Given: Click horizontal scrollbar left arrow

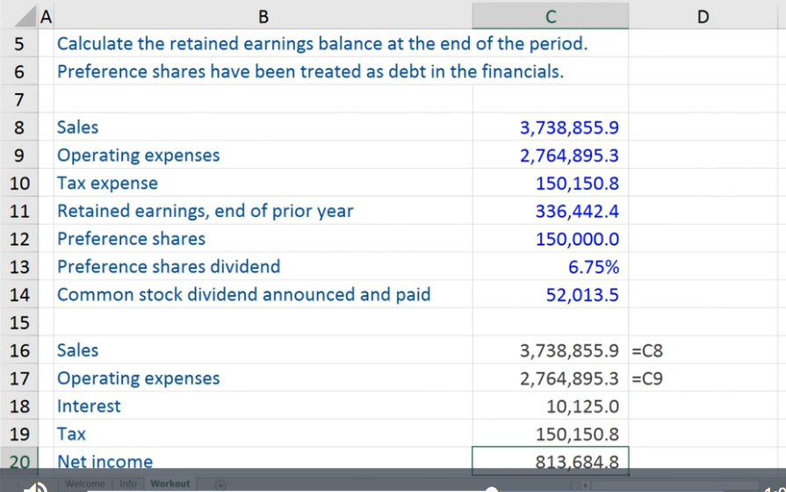Looking at the screenshot, I should [x=585, y=485].
